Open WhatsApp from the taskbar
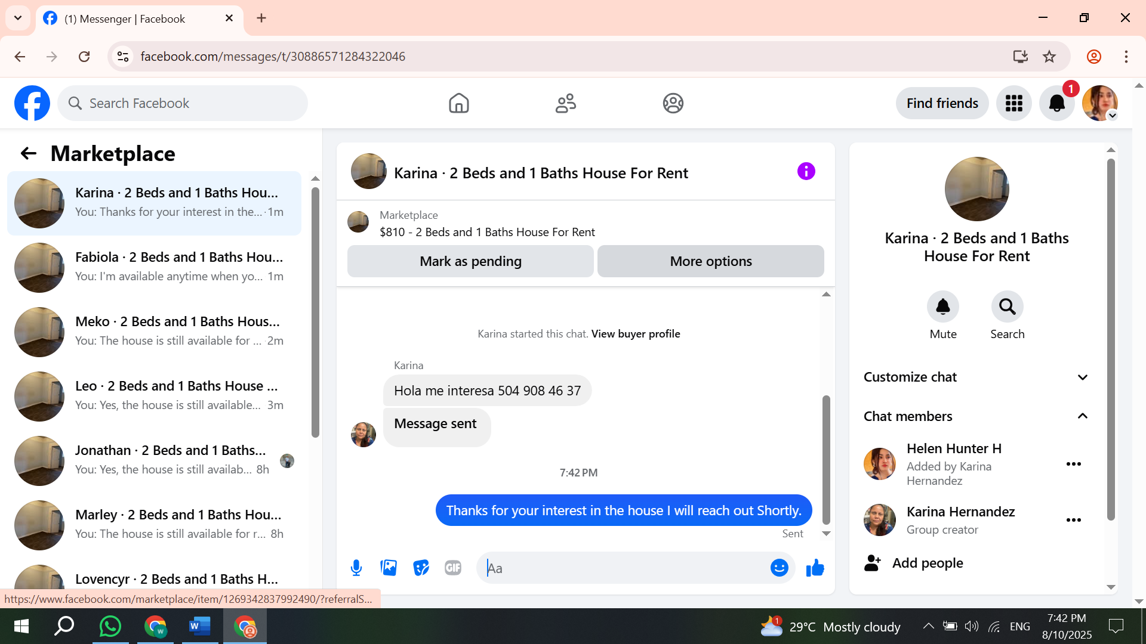Screen dimensions: 1146x644 tap(110, 626)
